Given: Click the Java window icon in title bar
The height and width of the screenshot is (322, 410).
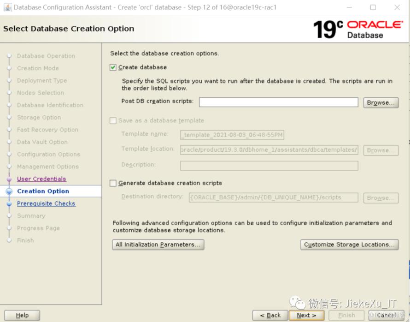Looking at the screenshot, I should (x=7, y=7).
